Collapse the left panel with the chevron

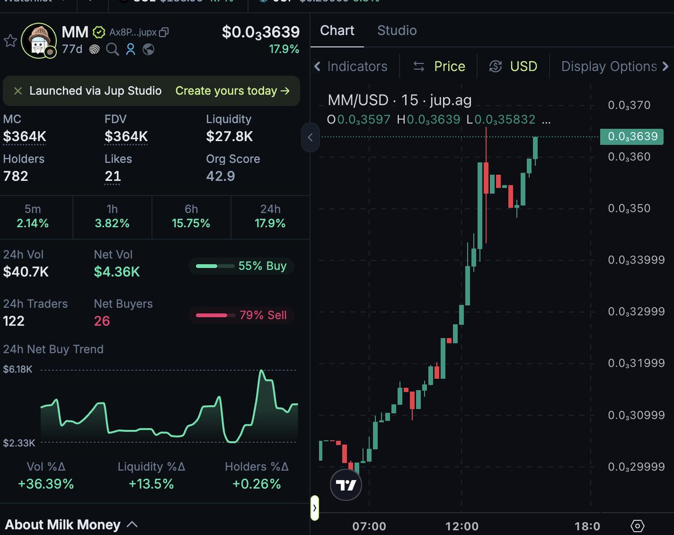click(x=310, y=137)
